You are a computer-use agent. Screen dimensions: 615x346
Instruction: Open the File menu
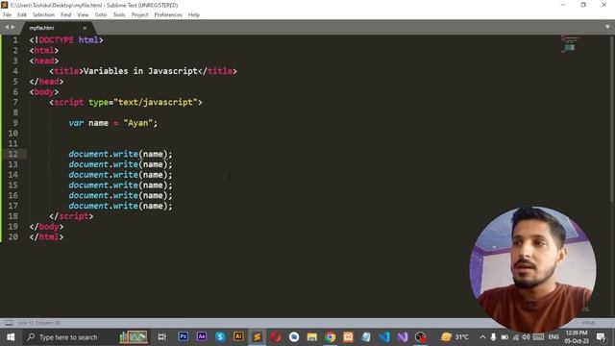coord(7,15)
